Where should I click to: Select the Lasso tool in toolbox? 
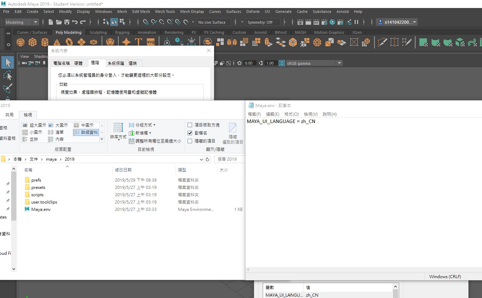point(8,75)
